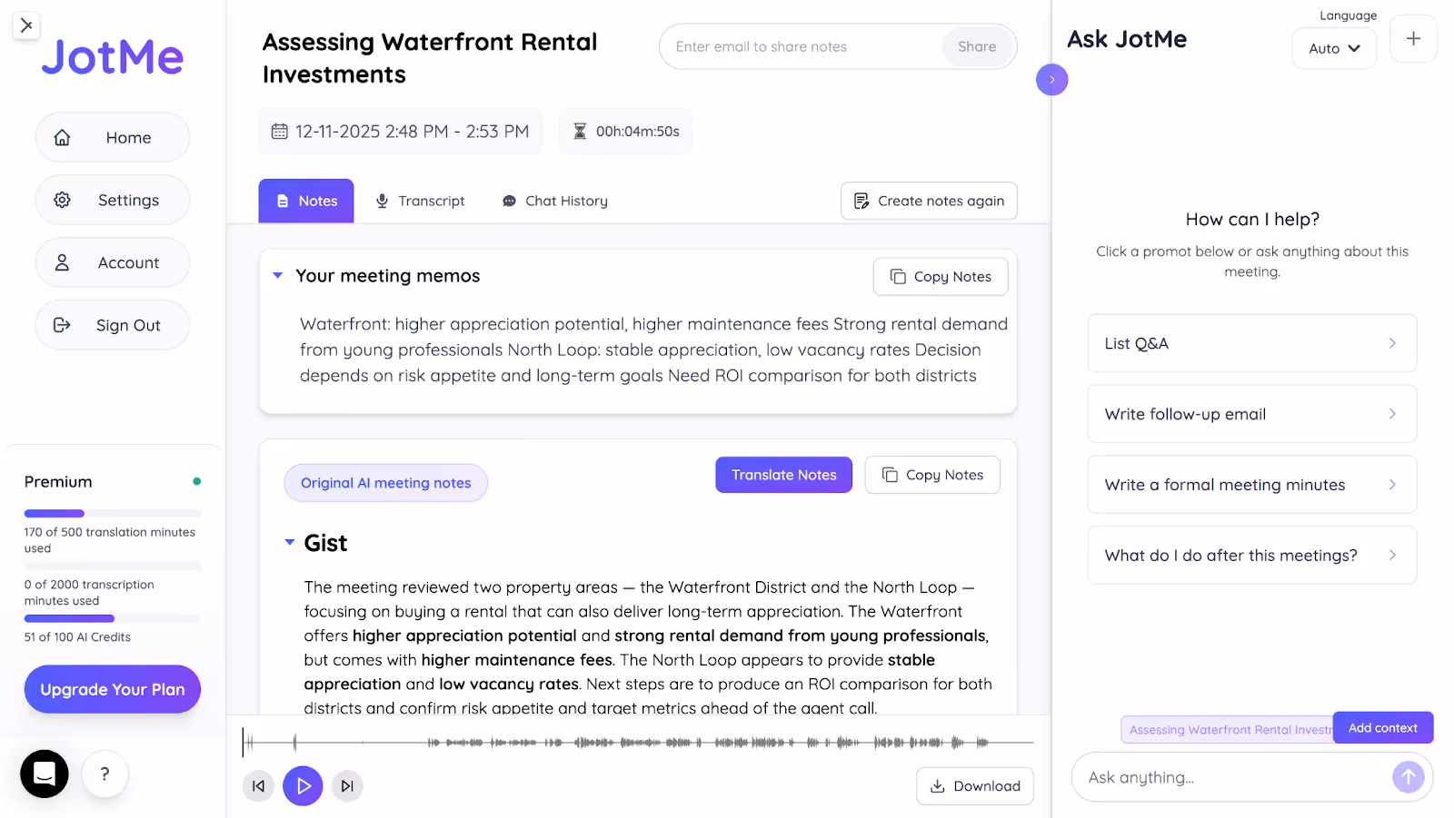The image size is (1454, 818).
Task: Open the Chat History tab
Action: point(555,201)
